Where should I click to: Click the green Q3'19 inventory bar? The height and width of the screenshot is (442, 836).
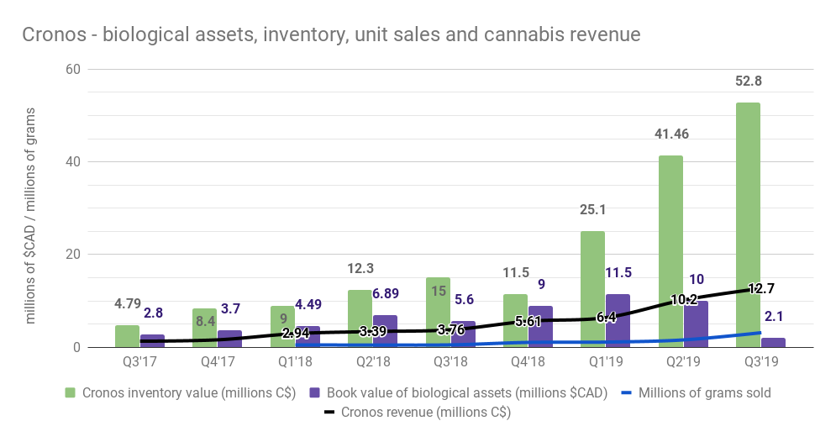coord(748,225)
